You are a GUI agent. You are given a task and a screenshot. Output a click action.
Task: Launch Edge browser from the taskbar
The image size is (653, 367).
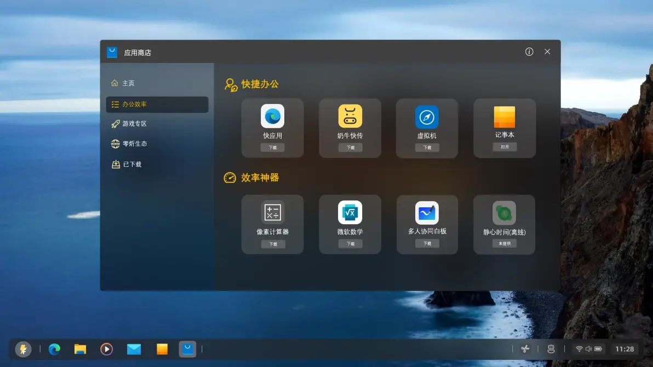tap(54, 349)
